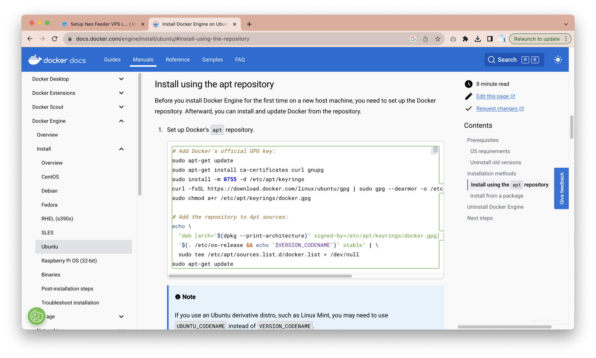This screenshot has height=358, width=596.
Task: Open the RHEL (s390x) install page
Action: (57, 219)
